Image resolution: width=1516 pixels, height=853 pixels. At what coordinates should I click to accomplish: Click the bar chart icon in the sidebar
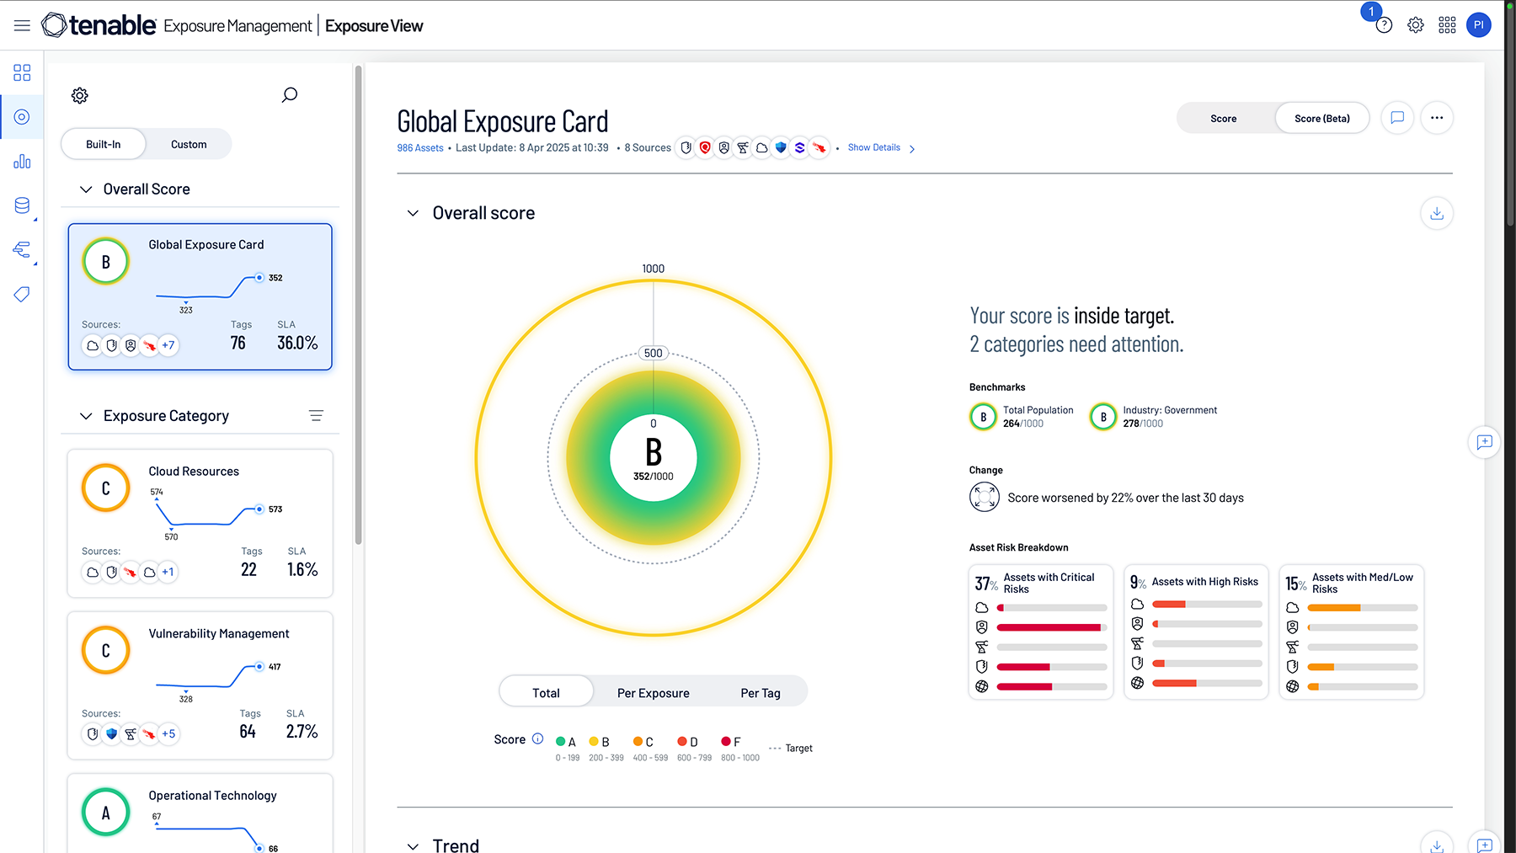pos(22,162)
